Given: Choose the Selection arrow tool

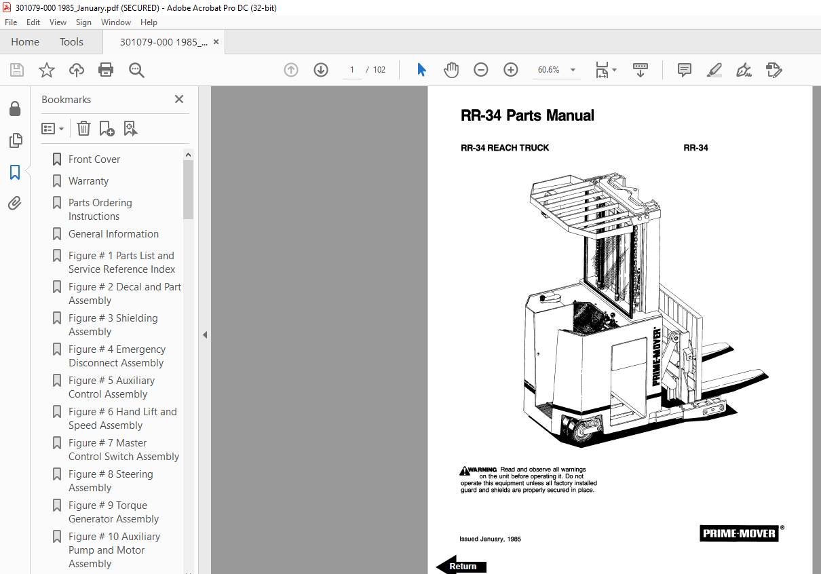Looking at the screenshot, I should [x=421, y=70].
